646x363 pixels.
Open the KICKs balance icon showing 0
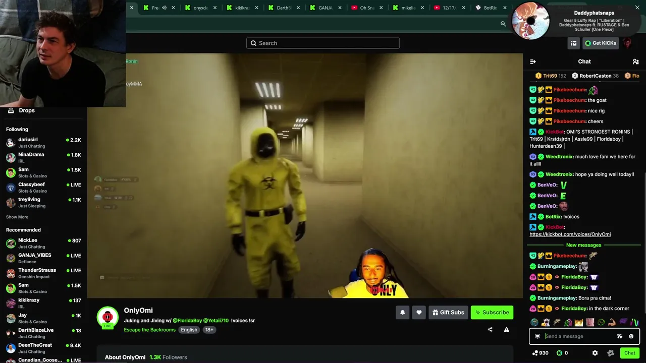(562, 353)
